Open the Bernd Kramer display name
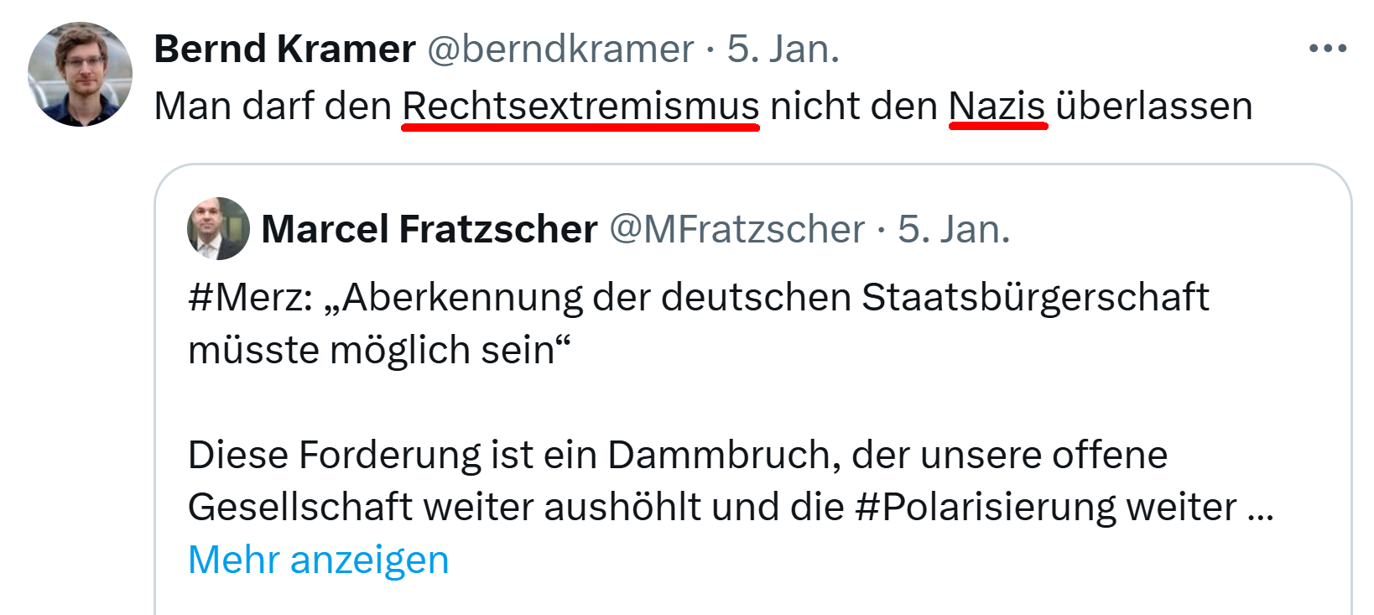 coord(284,49)
